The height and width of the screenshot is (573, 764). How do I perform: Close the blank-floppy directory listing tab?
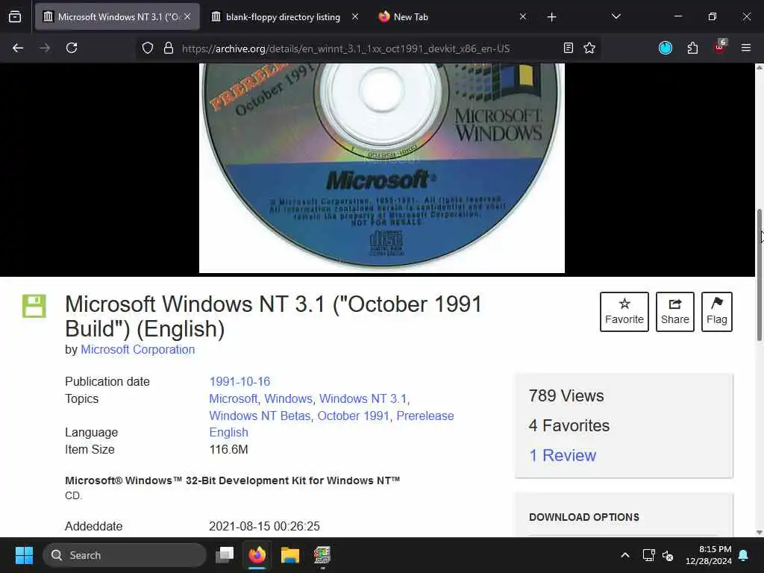point(355,16)
